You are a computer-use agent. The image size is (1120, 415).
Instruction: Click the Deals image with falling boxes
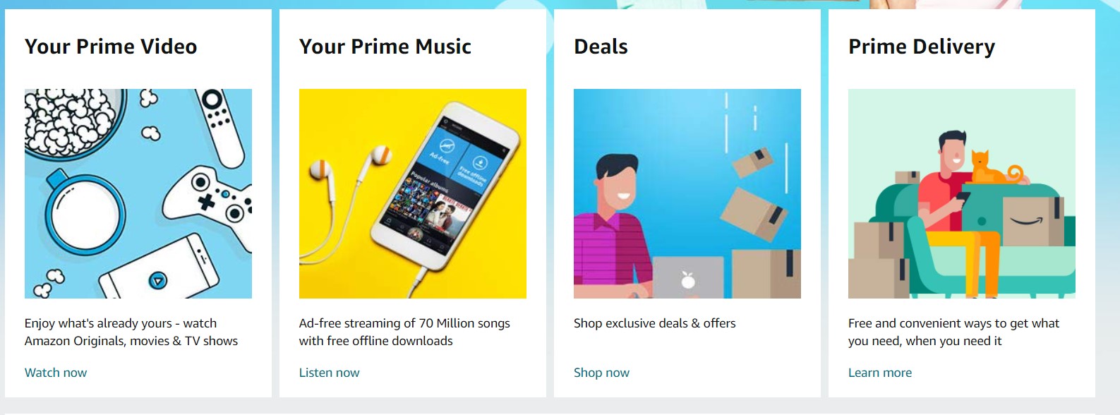pos(687,193)
